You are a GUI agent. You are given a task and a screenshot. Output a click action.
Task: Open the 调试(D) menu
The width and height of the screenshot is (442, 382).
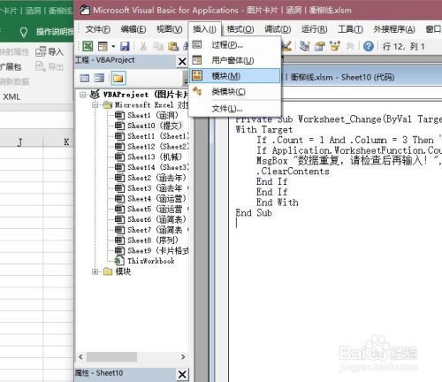pos(278,29)
